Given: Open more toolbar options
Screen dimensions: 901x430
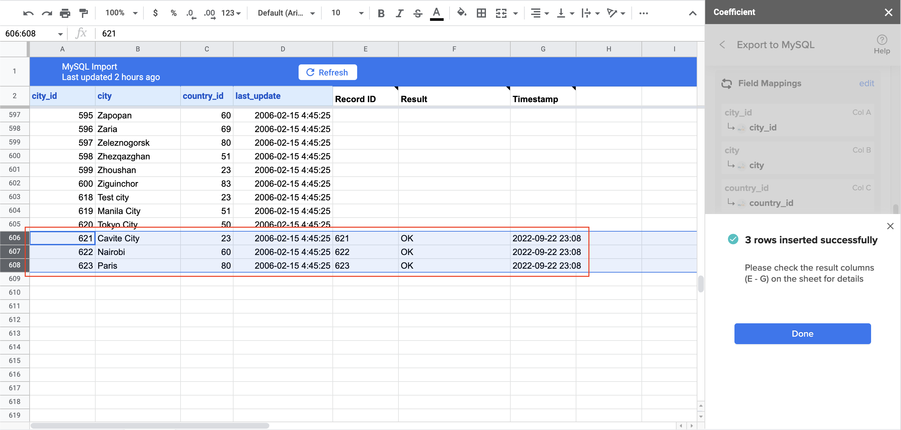Looking at the screenshot, I should click(644, 13).
